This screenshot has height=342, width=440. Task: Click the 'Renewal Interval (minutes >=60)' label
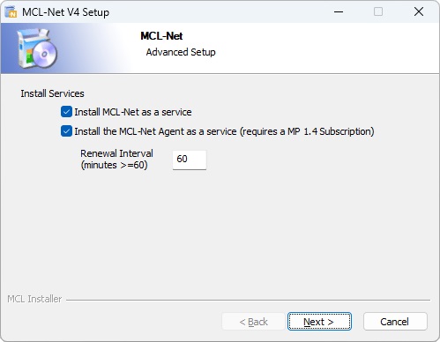(116, 160)
